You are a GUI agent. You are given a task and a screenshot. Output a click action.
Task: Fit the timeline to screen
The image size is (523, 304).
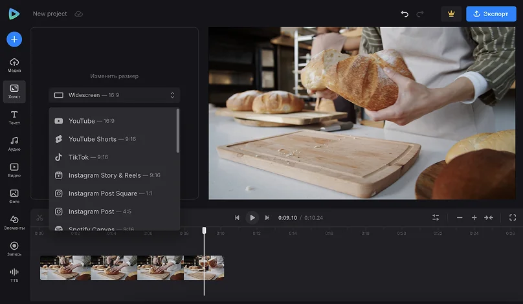click(489, 218)
